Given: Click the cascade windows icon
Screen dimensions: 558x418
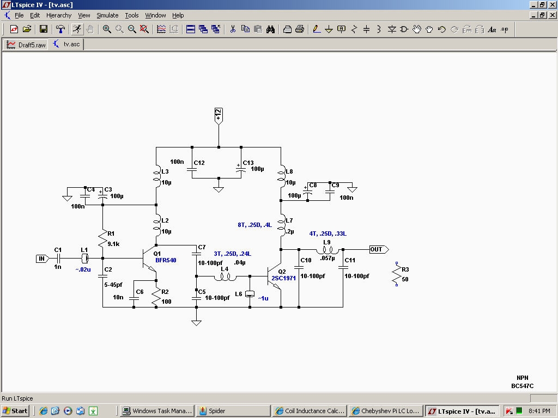Looking at the screenshot, I should tap(203, 29).
